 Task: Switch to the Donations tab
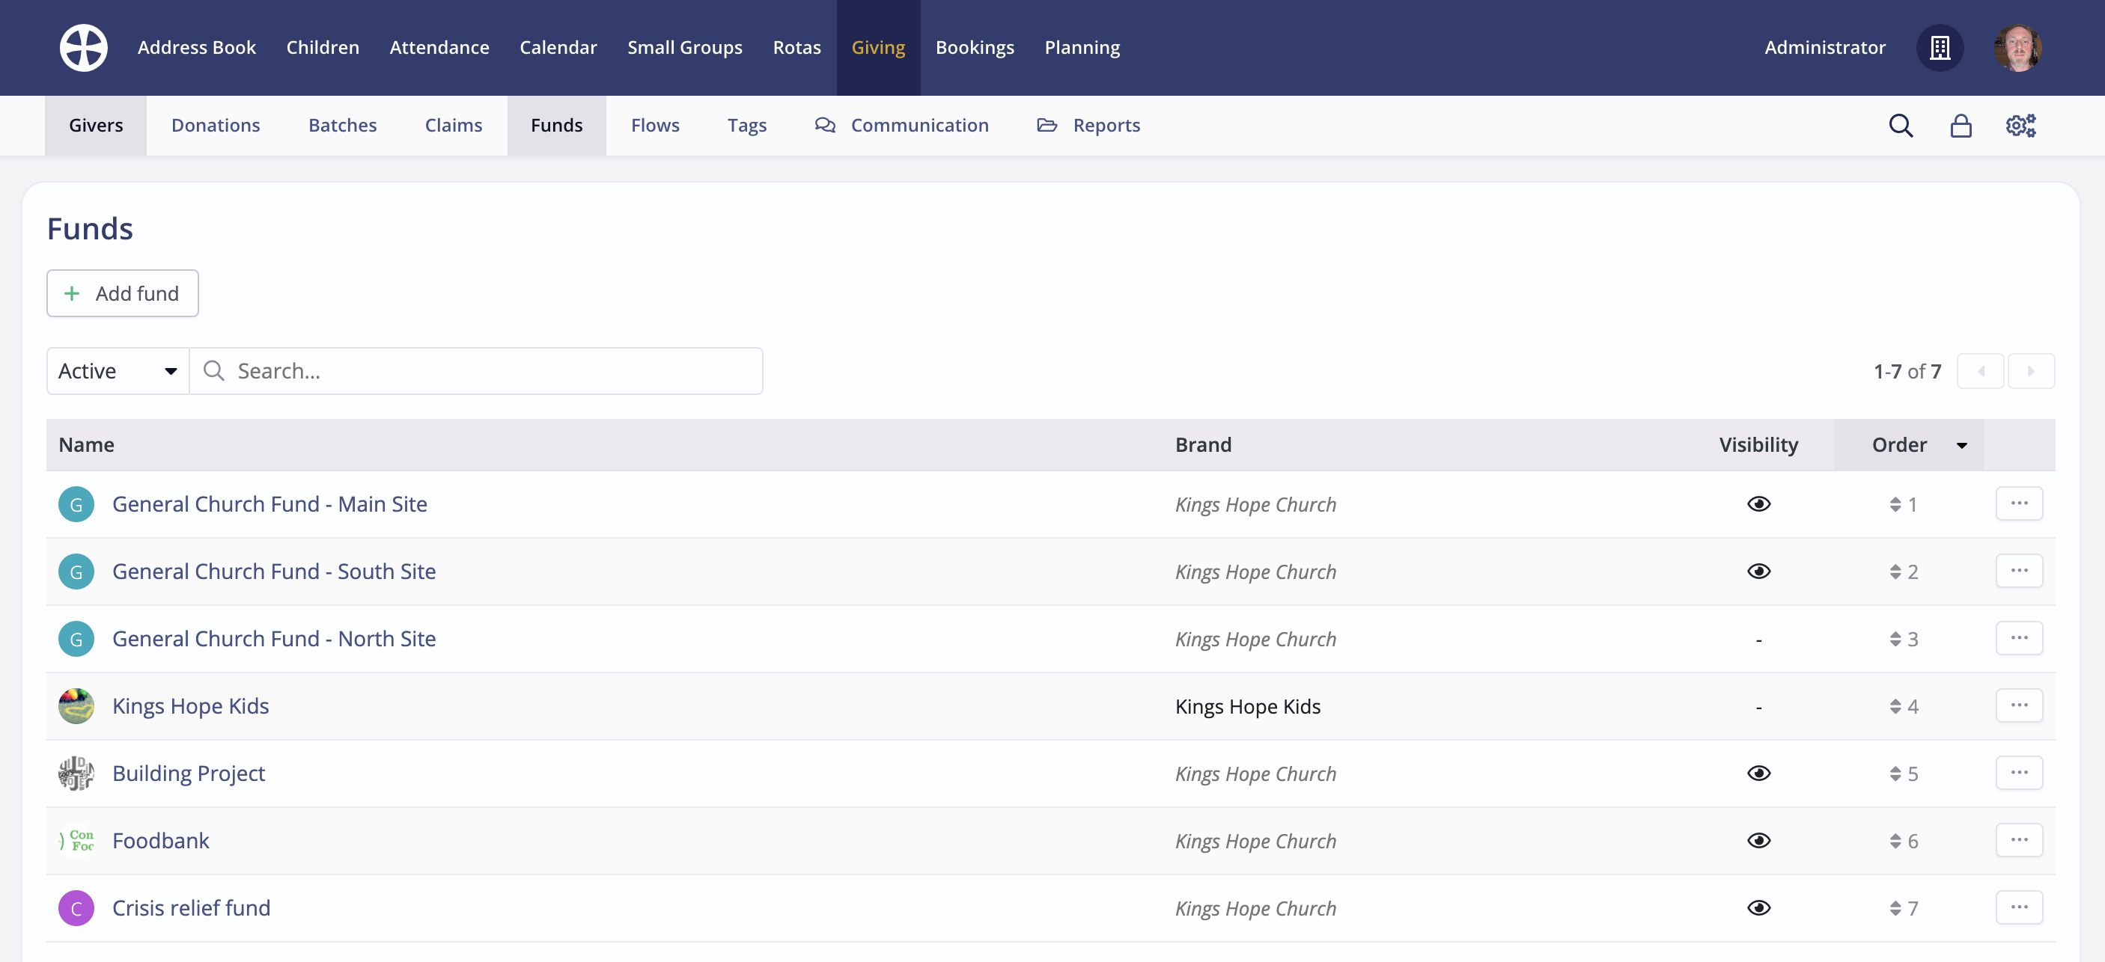point(215,125)
